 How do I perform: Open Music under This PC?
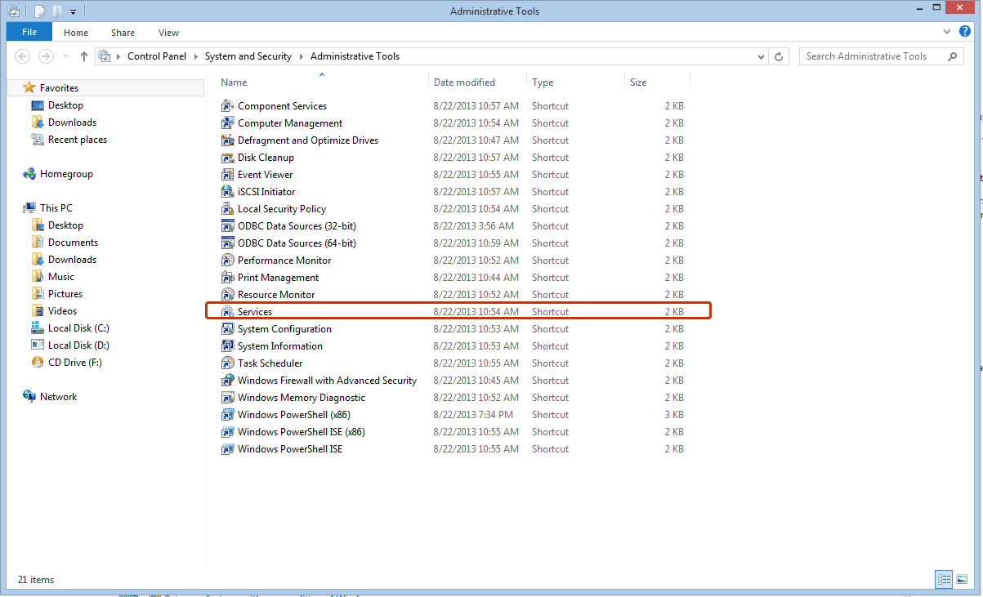point(61,277)
